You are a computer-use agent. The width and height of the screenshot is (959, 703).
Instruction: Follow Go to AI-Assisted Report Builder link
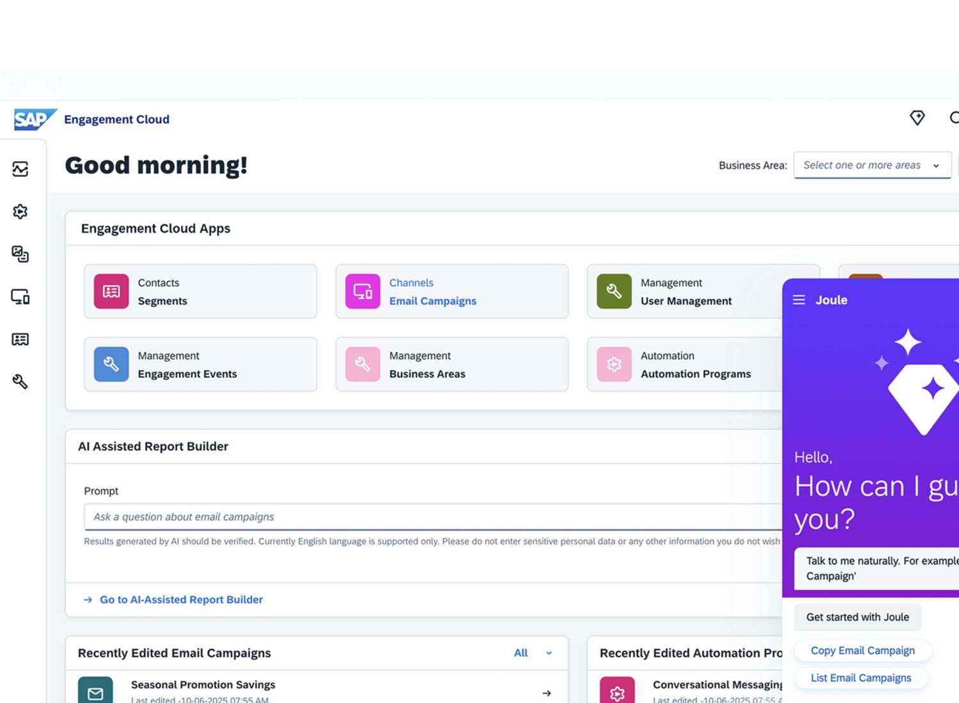(181, 599)
